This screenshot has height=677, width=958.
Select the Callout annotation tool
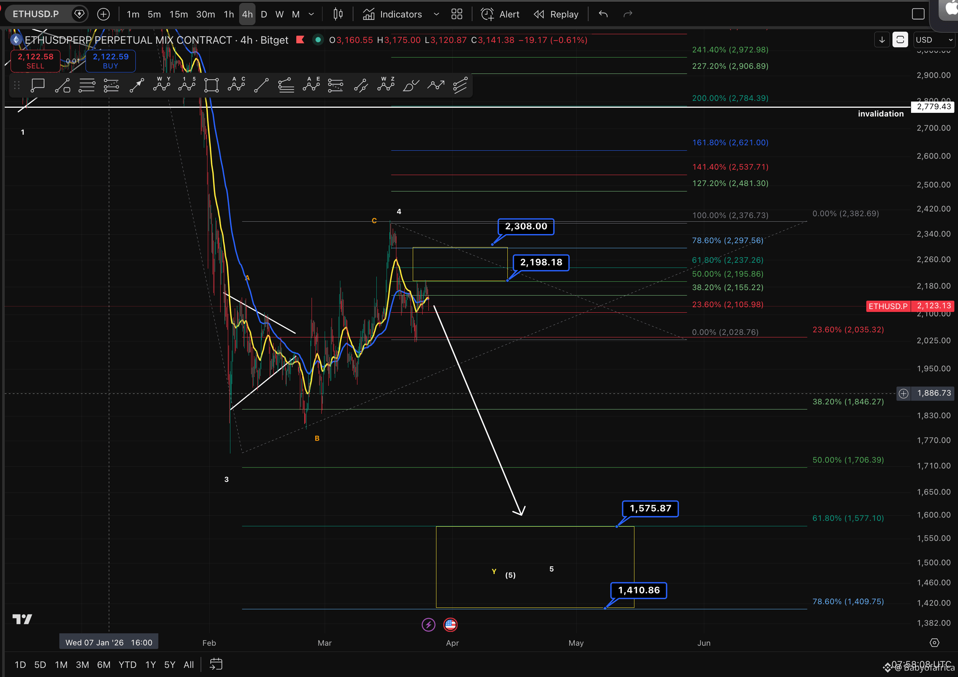point(37,85)
